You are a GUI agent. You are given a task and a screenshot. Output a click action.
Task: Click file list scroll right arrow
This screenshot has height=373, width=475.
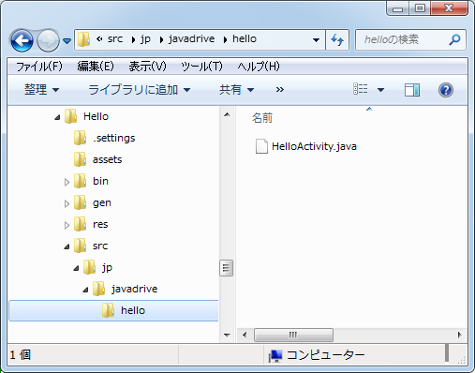pyautogui.click(x=459, y=335)
